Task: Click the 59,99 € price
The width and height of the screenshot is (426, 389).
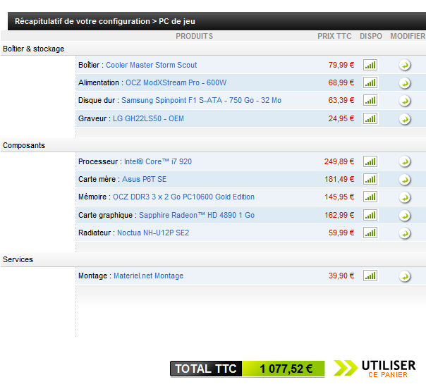Action: [x=341, y=233]
